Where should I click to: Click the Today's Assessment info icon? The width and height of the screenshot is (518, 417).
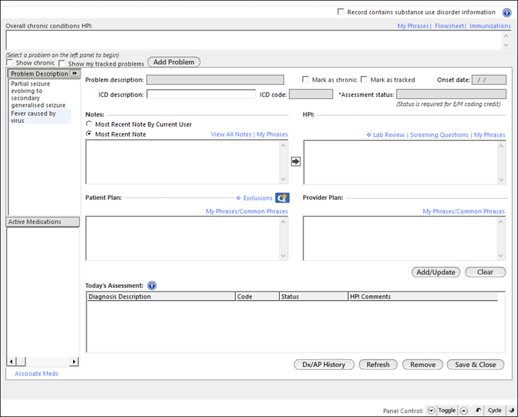[x=152, y=286]
